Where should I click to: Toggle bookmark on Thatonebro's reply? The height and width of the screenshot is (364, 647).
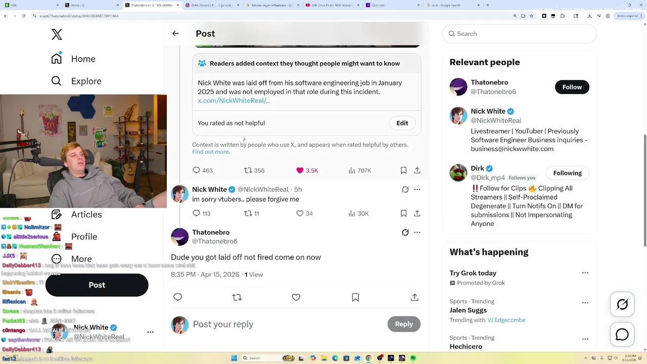click(x=355, y=297)
